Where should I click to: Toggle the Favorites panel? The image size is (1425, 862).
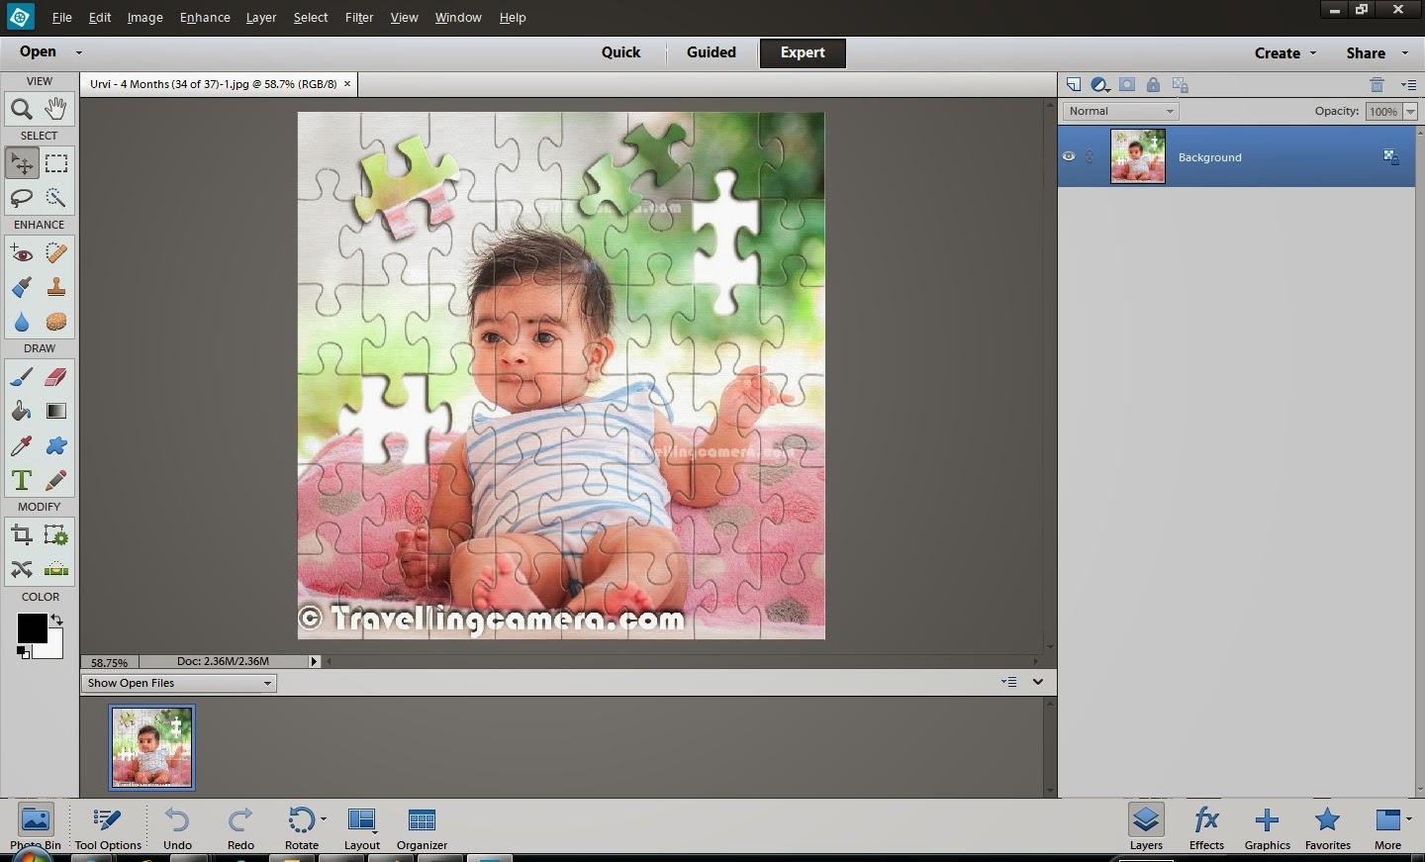(1328, 827)
